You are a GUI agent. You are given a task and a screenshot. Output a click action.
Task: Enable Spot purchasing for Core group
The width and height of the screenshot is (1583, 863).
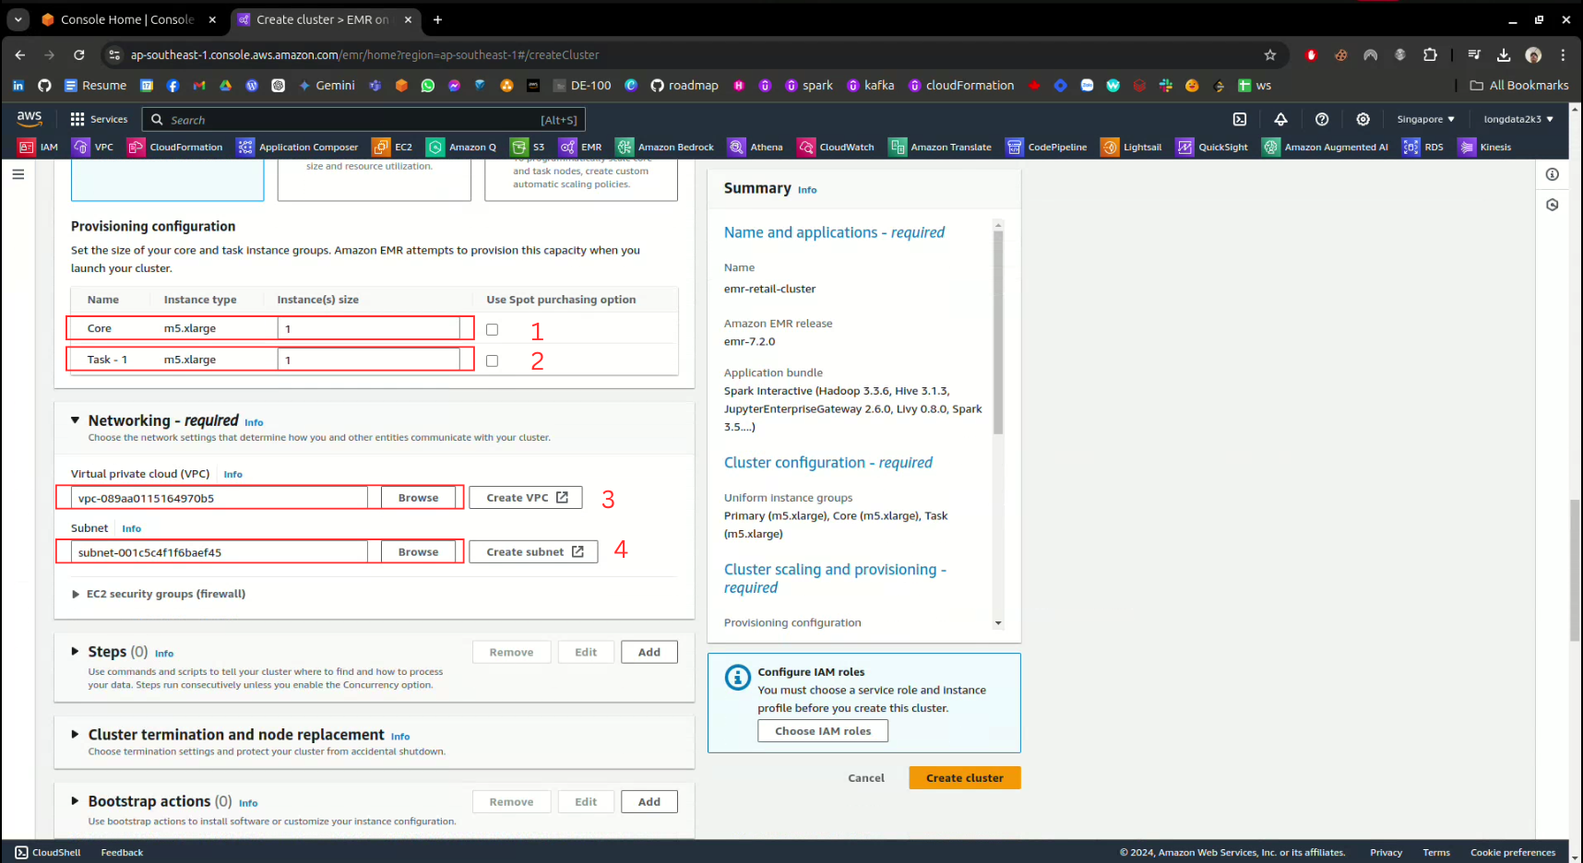pyautogui.click(x=492, y=329)
